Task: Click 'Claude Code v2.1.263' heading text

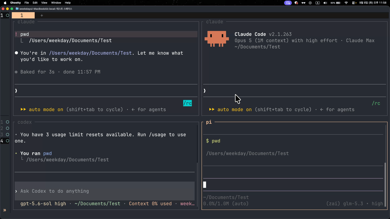Action: pyautogui.click(x=263, y=34)
